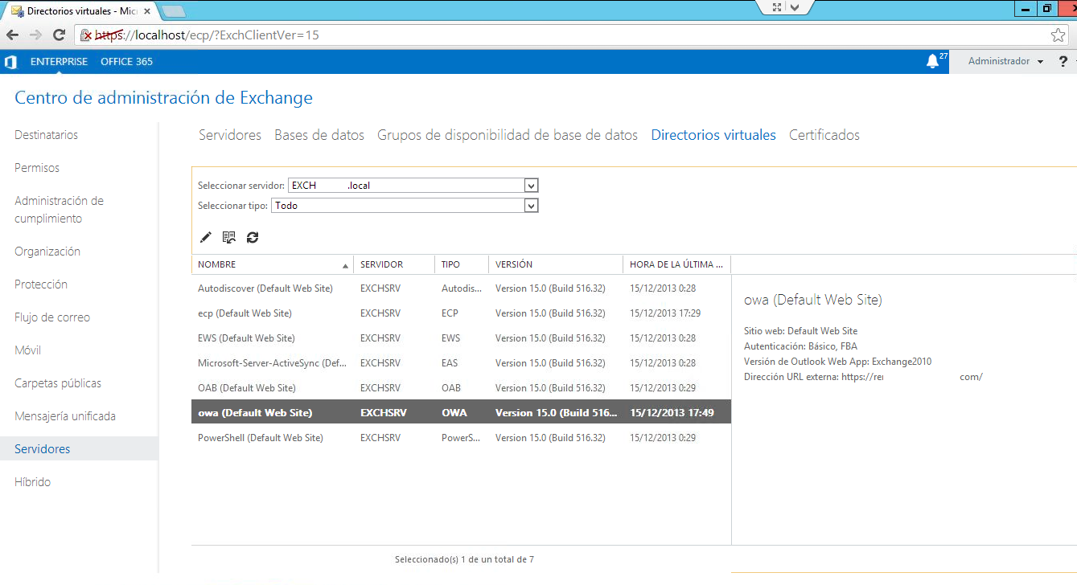Open Carpetas públicas in the sidebar
The image size is (1077, 585).
59,383
